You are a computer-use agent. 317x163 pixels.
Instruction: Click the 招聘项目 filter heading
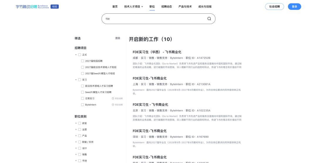80,48
